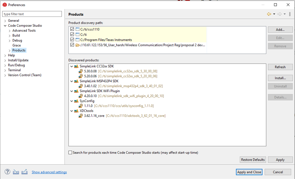Click the SimpleLink CC32xx SDK product icon
This screenshot has width=295, height=179.
point(76,66)
